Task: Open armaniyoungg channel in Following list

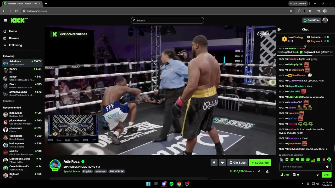Action: point(22,93)
